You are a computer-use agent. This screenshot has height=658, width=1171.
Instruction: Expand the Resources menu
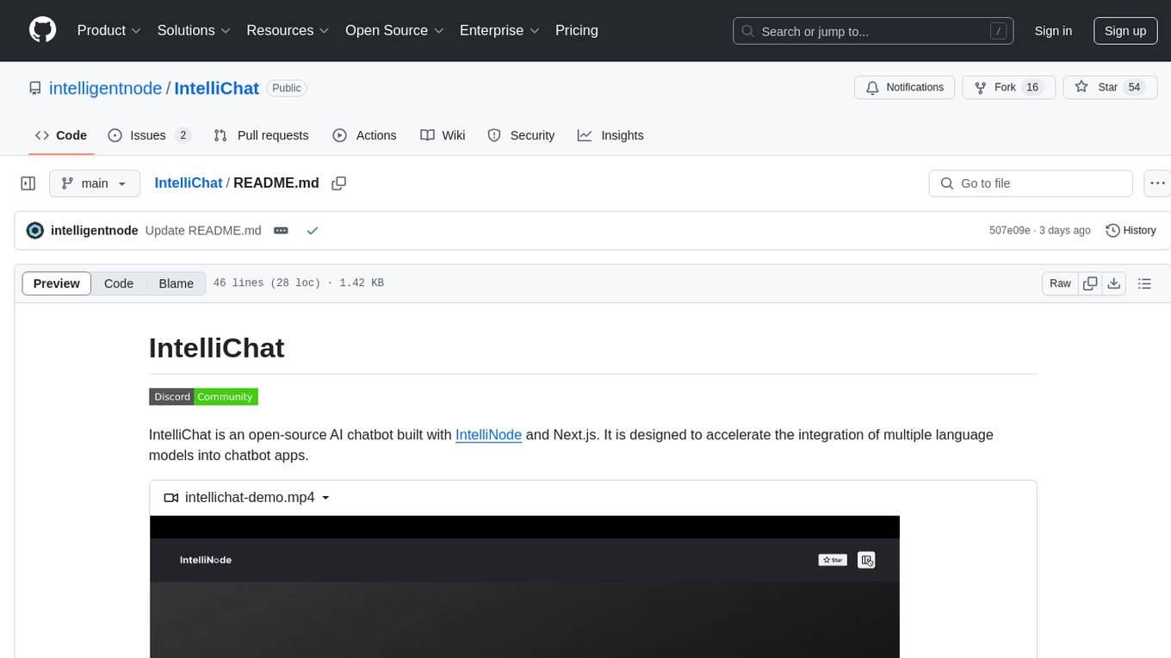[288, 30]
